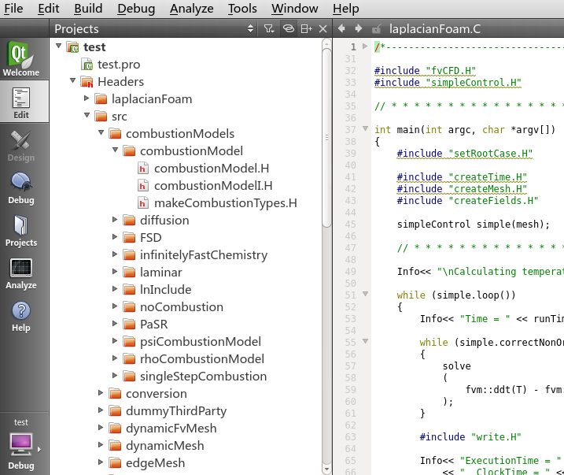Image resolution: width=564 pixels, height=475 pixels.
Task: Open the Build menu
Action: point(88,9)
